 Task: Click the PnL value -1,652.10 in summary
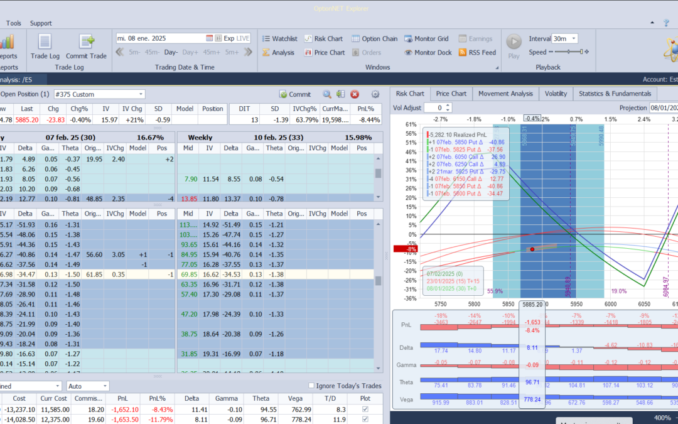click(x=125, y=410)
